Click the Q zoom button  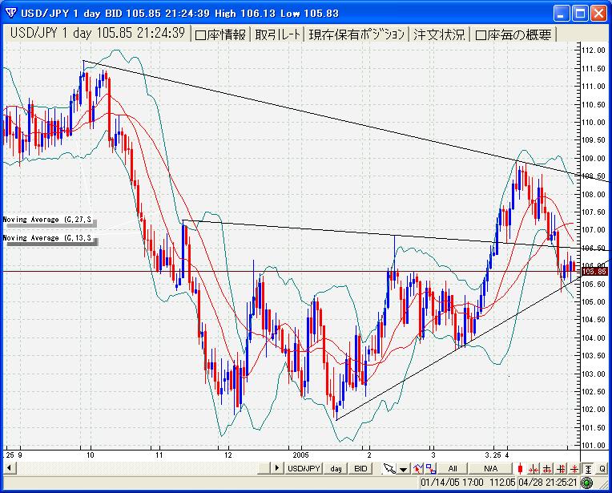click(602, 468)
